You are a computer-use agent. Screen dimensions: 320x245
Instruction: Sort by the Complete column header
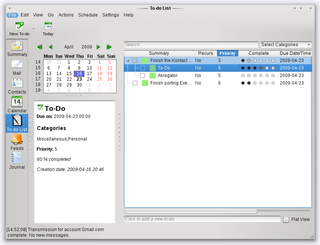(258, 53)
